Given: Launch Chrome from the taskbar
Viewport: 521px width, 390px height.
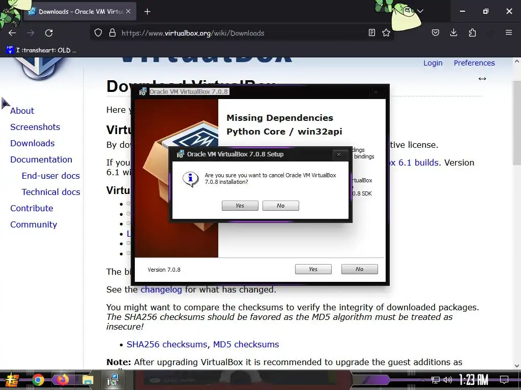Looking at the screenshot, I should 38,380.
